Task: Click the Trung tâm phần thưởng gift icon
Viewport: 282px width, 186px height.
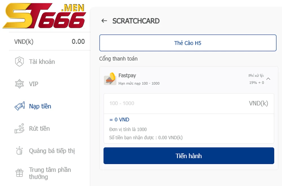Action: click(19, 173)
